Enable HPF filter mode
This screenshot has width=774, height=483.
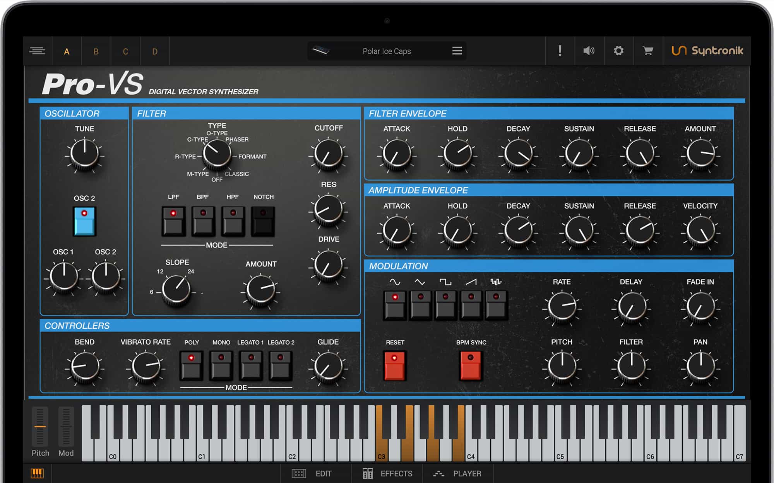pyautogui.click(x=233, y=221)
